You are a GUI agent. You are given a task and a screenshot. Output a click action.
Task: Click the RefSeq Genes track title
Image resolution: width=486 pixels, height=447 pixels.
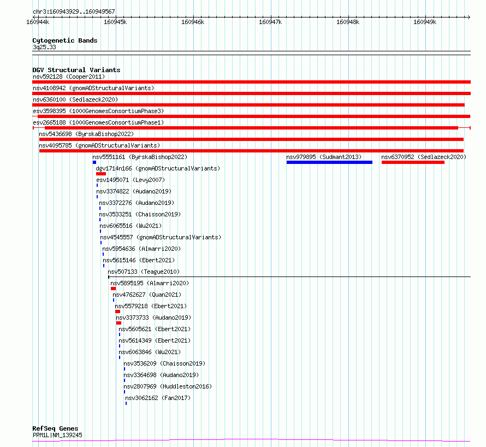click(x=55, y=429)
